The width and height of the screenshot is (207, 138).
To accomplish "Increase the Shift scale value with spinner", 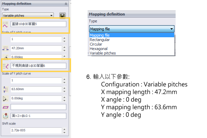I will point(64,130).
